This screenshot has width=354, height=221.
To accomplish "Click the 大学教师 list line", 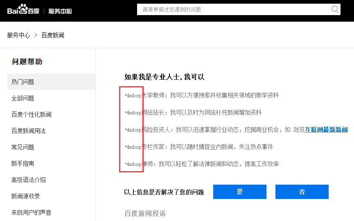I will (202, 96).
